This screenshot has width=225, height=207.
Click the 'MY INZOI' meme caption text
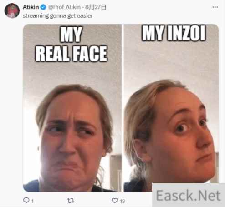point(174,33)
